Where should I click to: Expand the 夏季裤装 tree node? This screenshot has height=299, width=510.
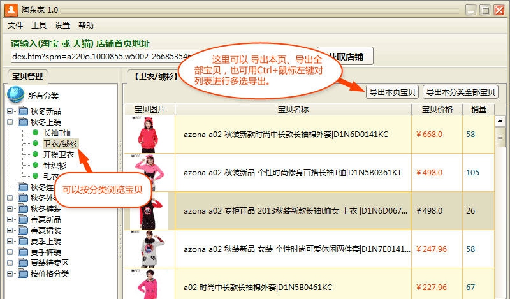click(x=10, y=252)
